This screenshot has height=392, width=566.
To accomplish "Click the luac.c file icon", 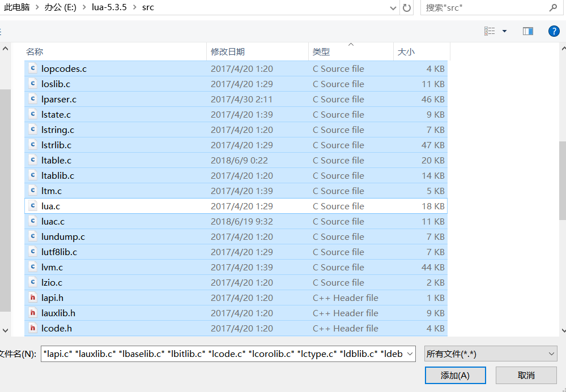I will click(x=33, y=221).
